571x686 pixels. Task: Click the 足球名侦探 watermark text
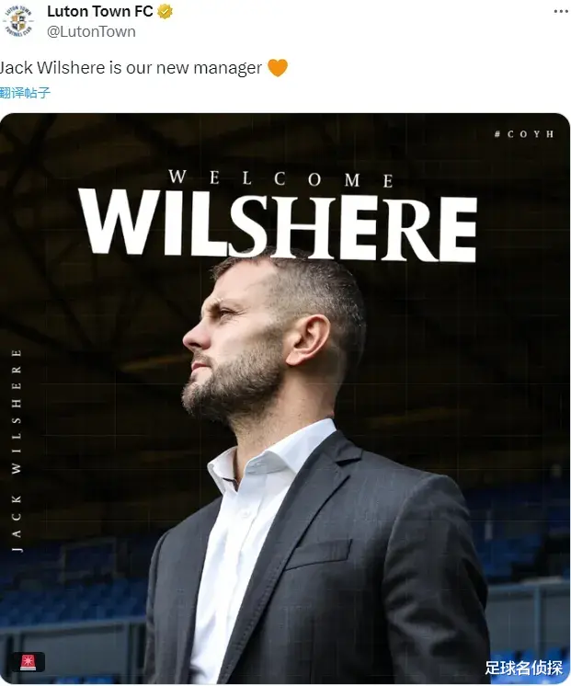pos(523,668)
